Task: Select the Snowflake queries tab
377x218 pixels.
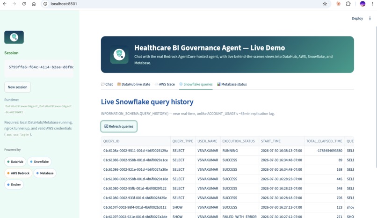Action: (x=196, y=84)
